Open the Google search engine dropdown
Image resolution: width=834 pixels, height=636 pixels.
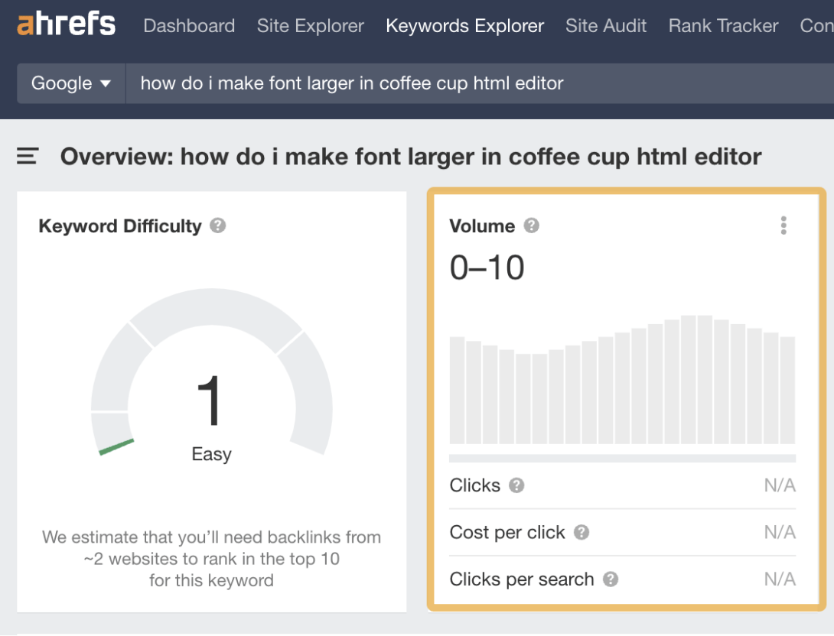pyautogui.click(x=70, y=83)
